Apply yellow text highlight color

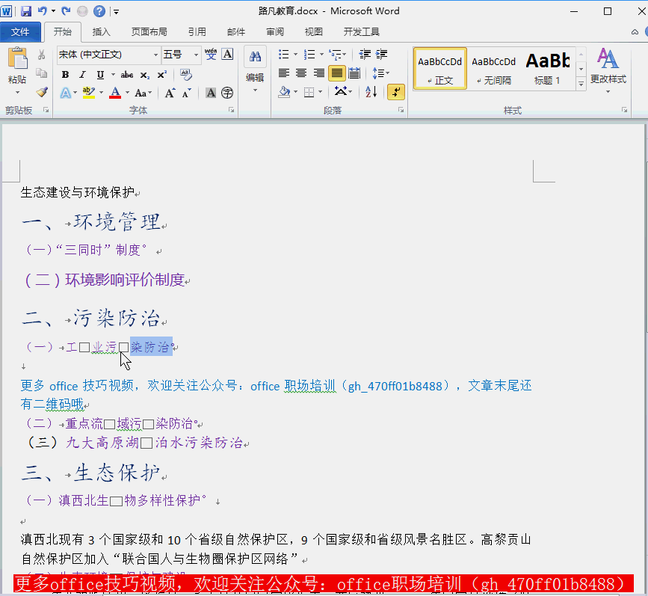pos(89,93)
